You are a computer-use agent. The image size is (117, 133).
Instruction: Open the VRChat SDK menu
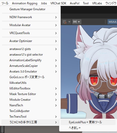click(x=58, y=3)
